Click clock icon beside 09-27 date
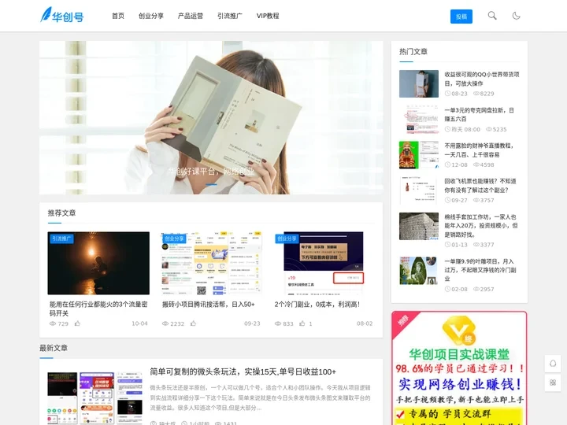Viewport: 567px width, 425px height. (x=447, y=200)
